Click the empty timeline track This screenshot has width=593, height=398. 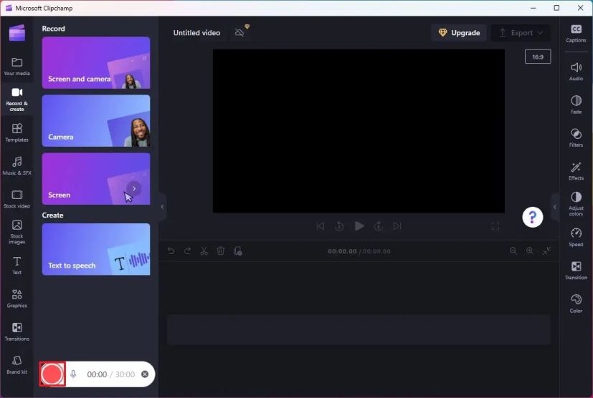point(359,330)
